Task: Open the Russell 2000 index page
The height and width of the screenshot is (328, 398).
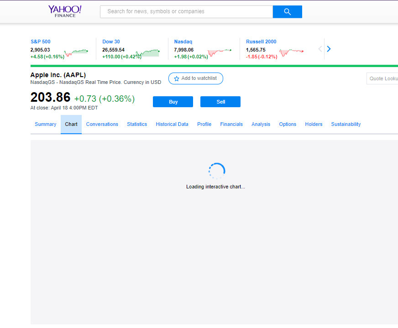Action: tap(261, 42)
